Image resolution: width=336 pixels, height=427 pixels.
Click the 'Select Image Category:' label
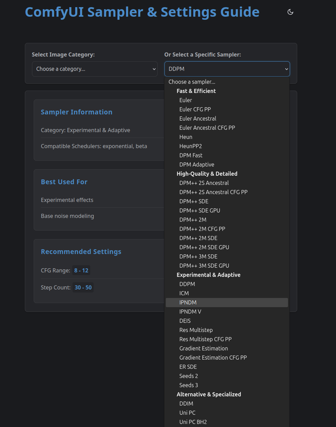pyautogui.click(x=63, y=55)
